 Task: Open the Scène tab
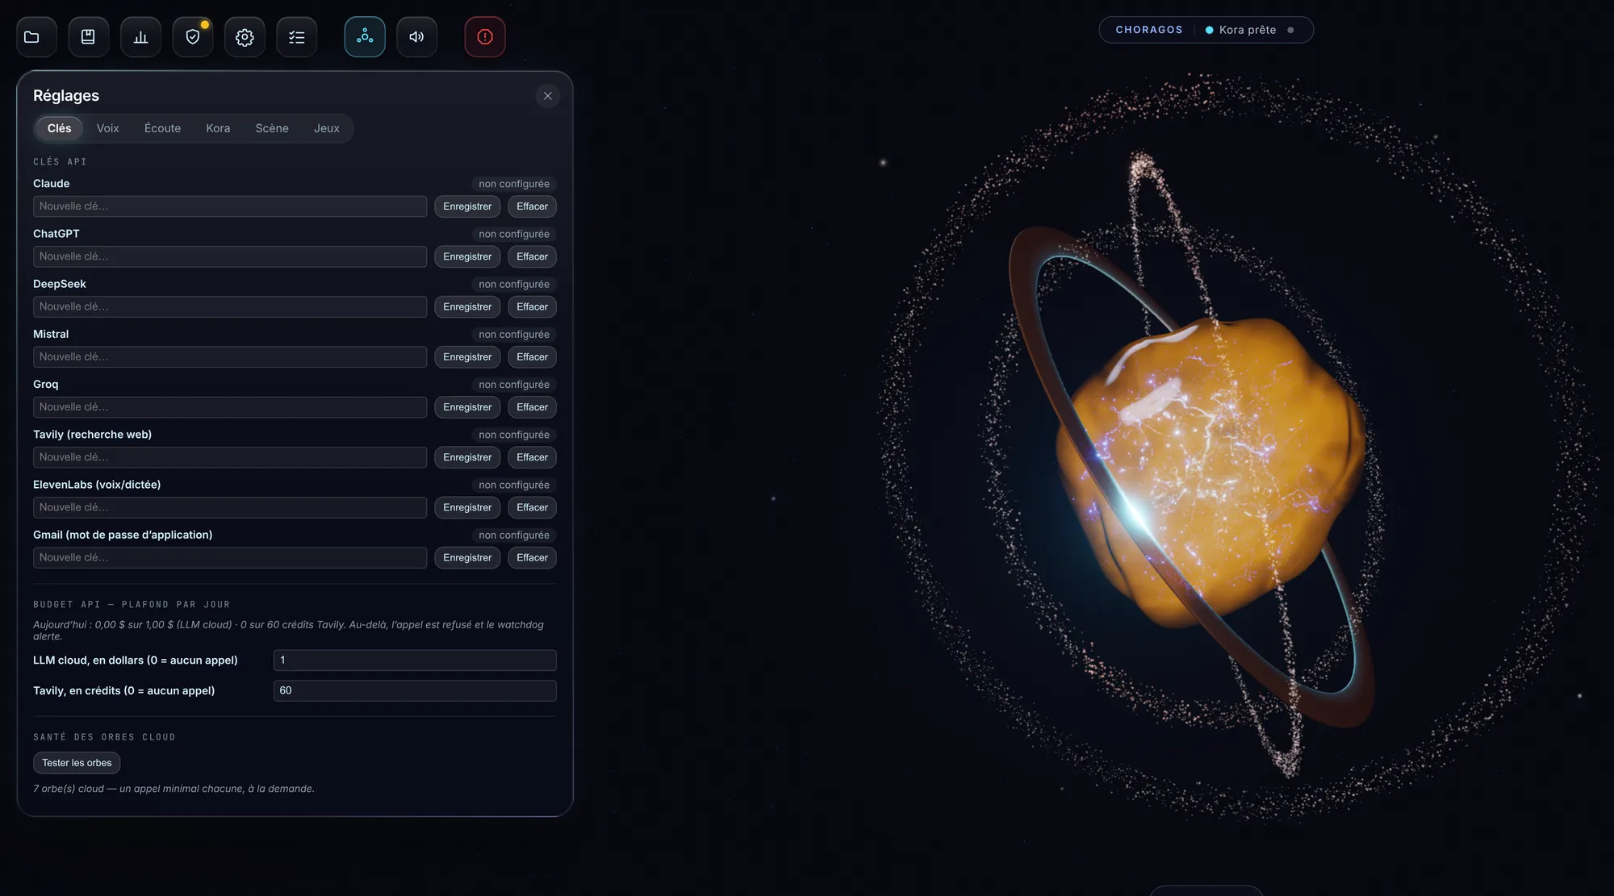pyautogui.click(x=272, y=128)
